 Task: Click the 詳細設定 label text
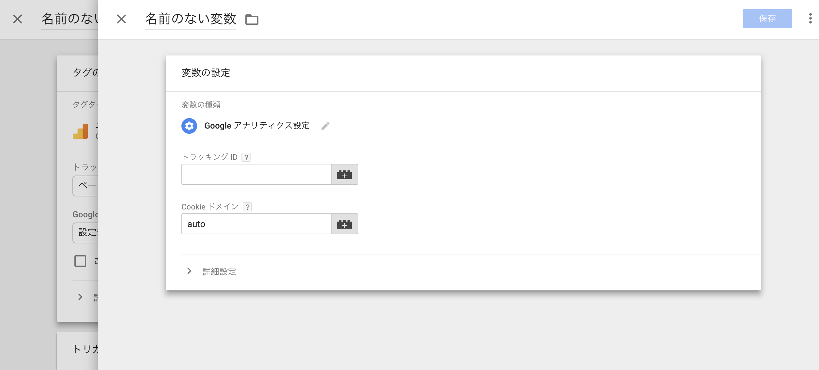point(219,271)
